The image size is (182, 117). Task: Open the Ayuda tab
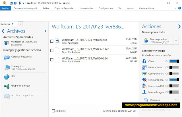[x=130, y=8]
